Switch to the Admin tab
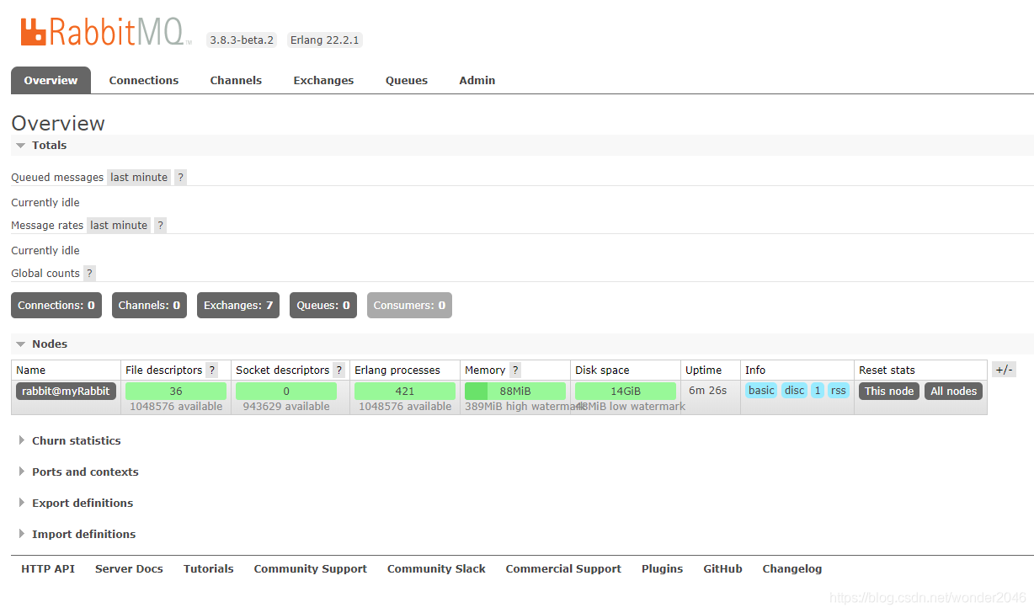1034x613 pixels. pos(477,81)
